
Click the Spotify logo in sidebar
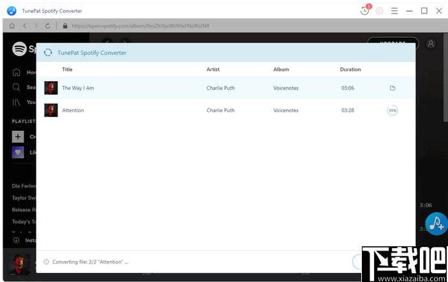tap(19, 49)
